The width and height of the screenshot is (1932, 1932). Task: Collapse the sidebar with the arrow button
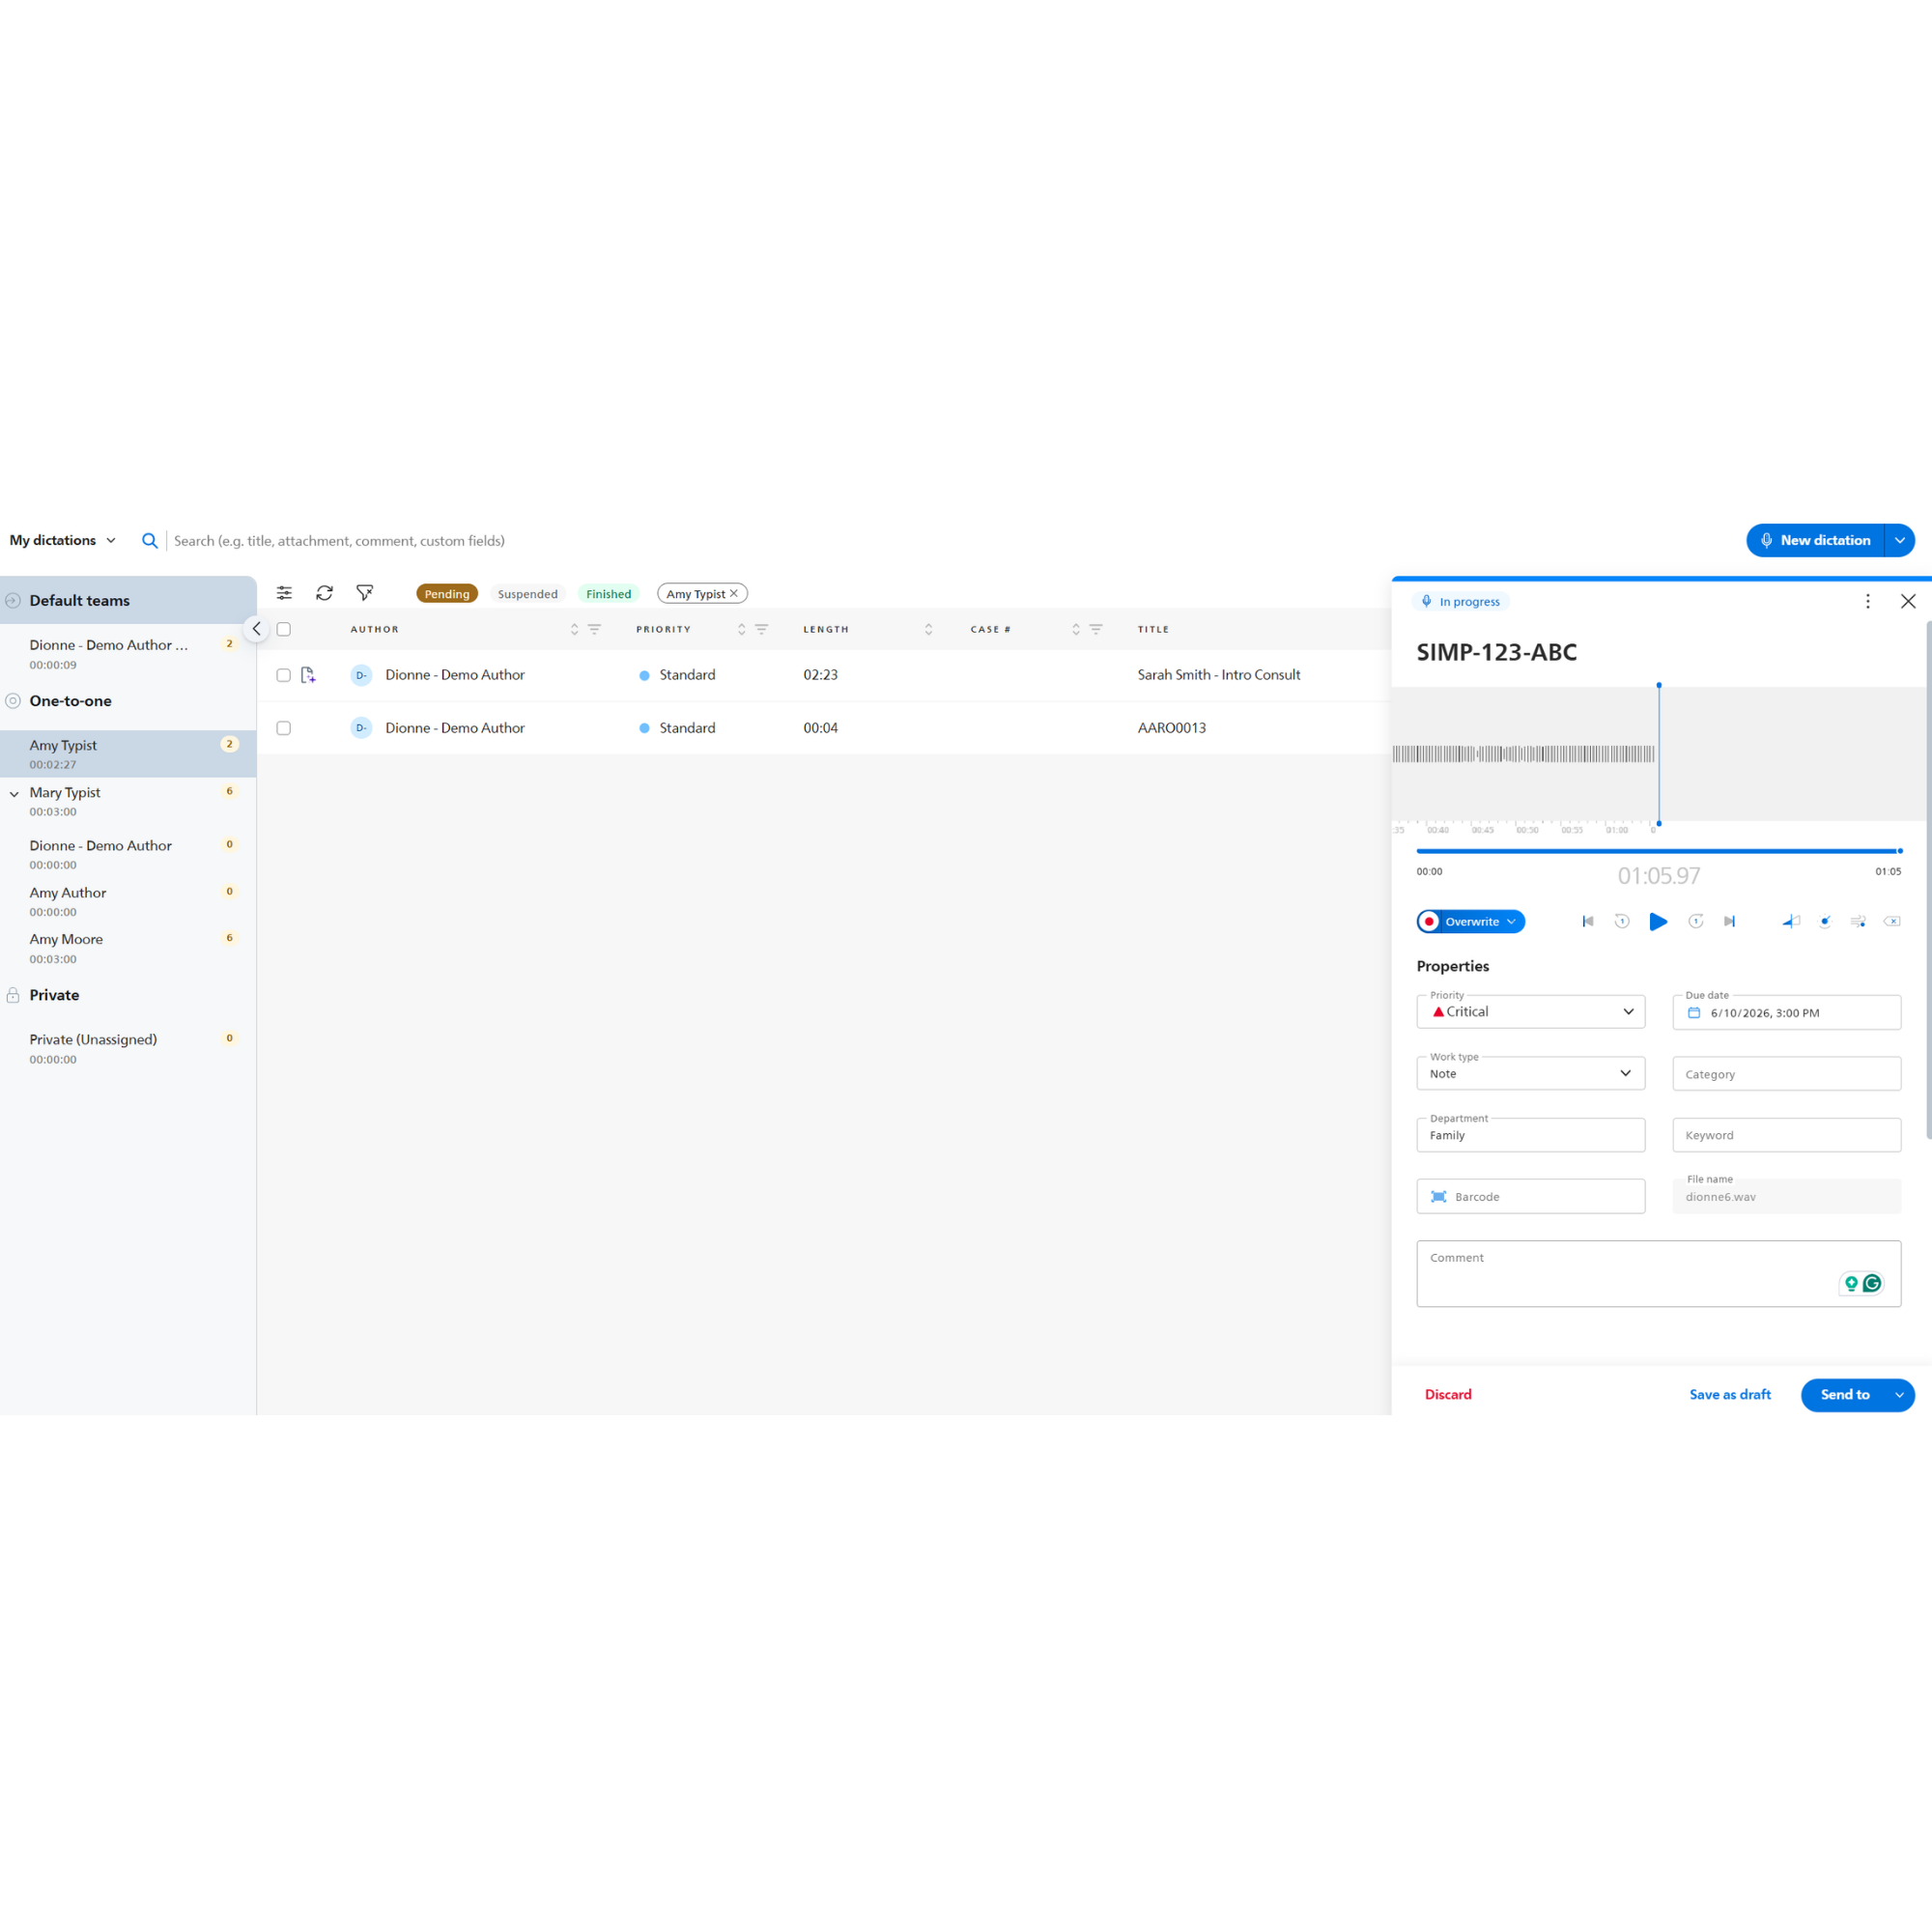click(256, 629)
